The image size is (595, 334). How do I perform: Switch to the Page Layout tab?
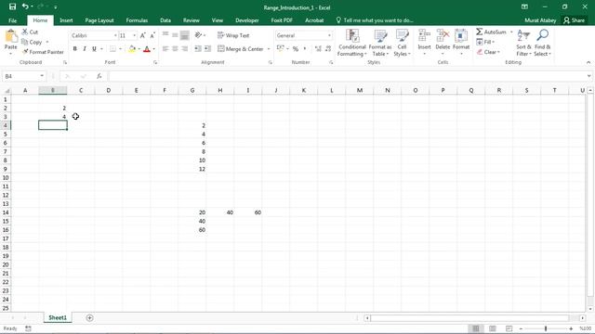(x=99, y=20)
